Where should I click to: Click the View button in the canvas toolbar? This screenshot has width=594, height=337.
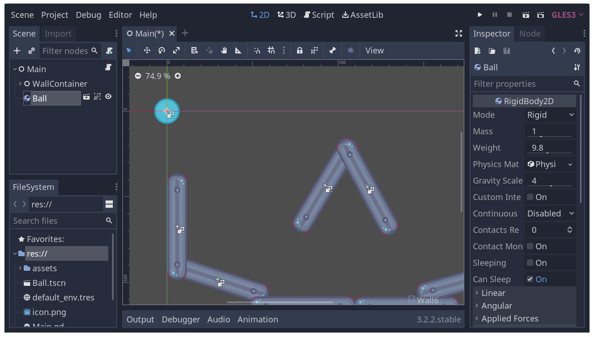tap(374, 51)
